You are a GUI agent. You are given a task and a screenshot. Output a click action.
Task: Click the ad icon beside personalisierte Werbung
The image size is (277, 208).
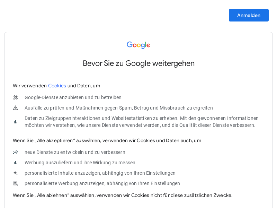(16, 183)
